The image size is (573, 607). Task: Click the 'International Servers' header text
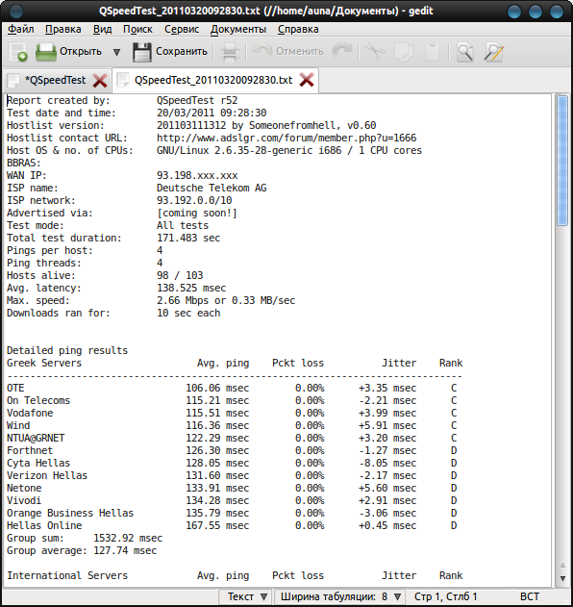click(x=67, y=575)
